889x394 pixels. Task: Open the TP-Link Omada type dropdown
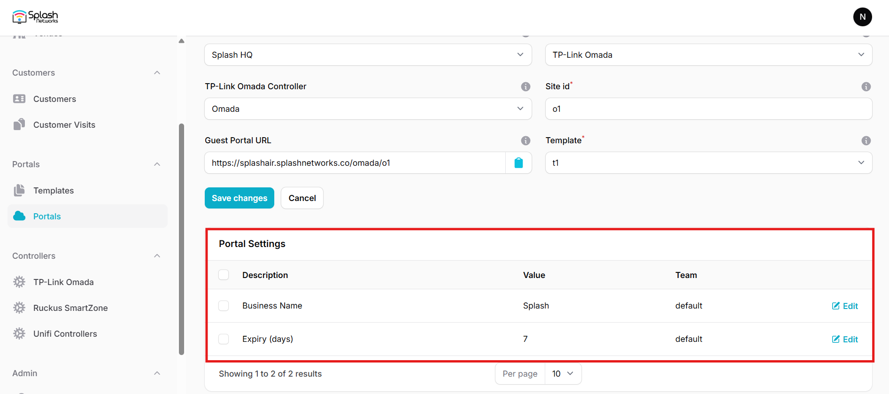[x=708, y=55]
